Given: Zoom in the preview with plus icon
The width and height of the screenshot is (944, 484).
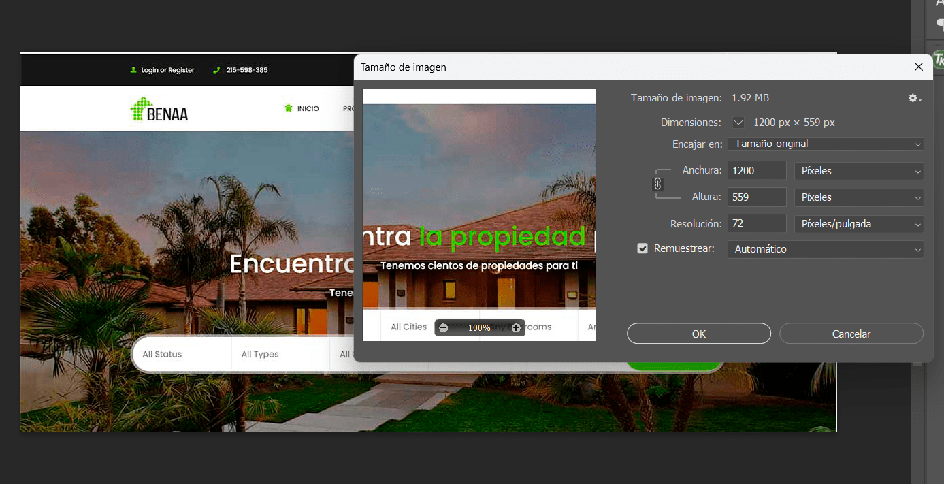Looking at the screenshot, I should tap(516, 327).
